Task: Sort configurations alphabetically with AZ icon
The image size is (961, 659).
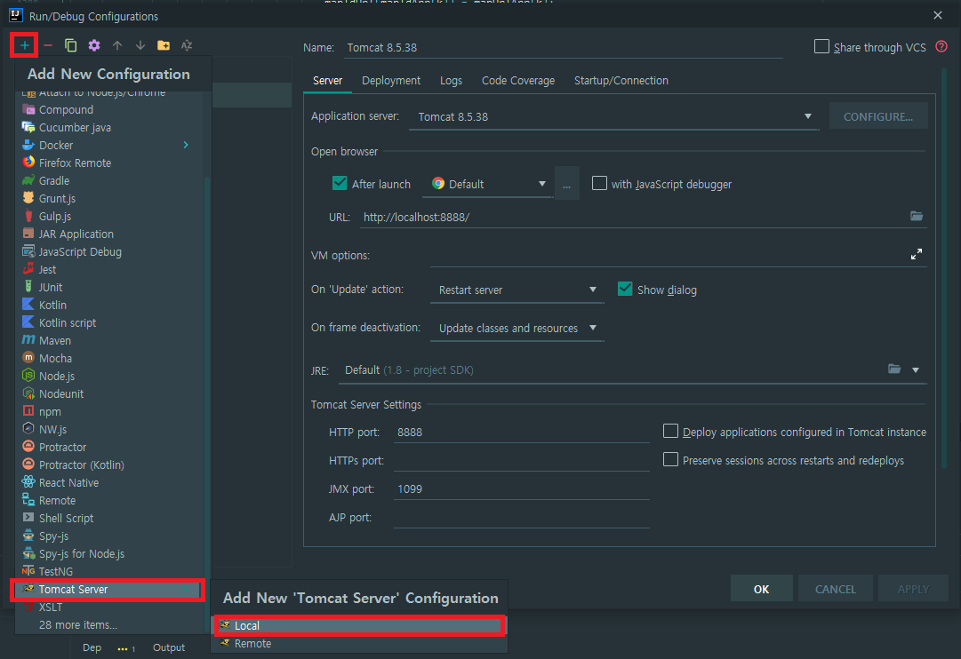Action: [x=187, y=45]
